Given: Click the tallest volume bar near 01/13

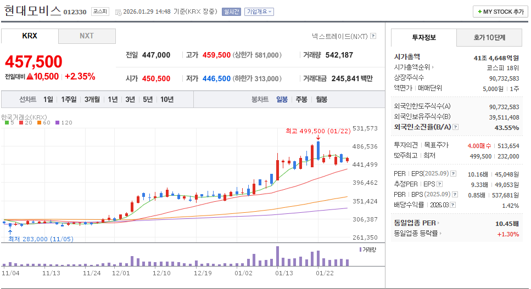Looking at the screenshot, I should pos(278,256).
